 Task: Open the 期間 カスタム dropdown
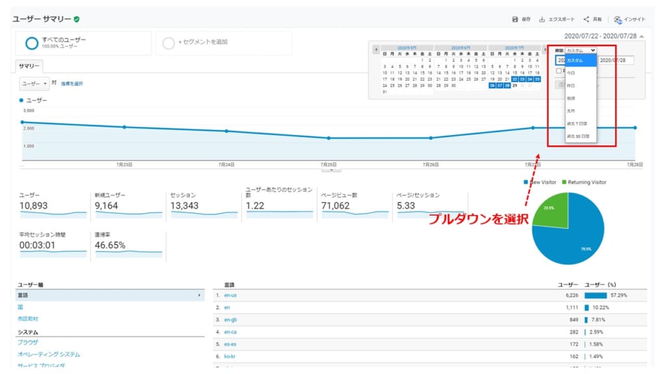(581, 50)
